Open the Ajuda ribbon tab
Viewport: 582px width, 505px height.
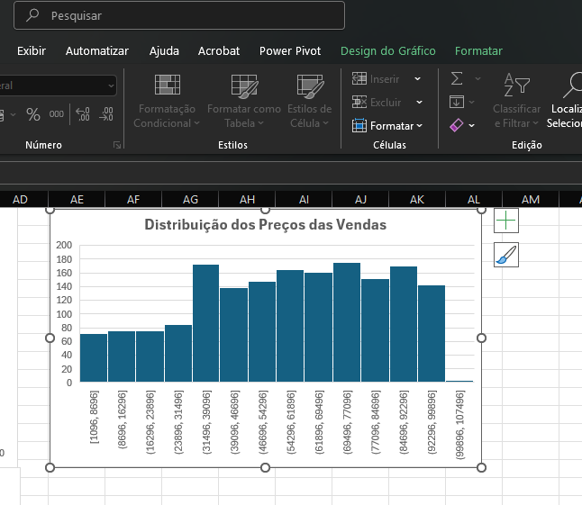coord(164,50)
